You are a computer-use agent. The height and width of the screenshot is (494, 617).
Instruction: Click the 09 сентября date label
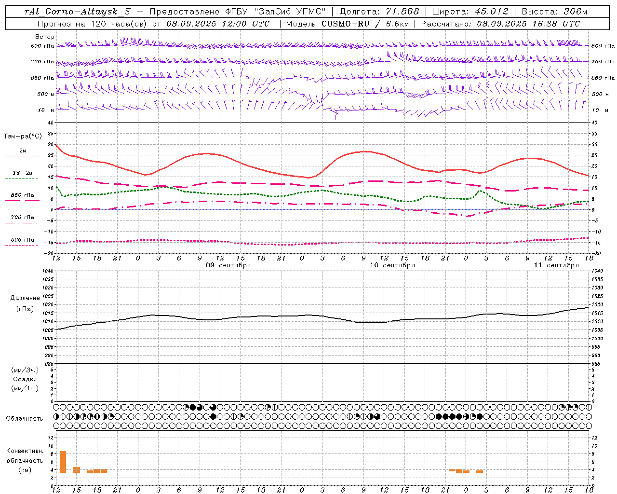228,265
